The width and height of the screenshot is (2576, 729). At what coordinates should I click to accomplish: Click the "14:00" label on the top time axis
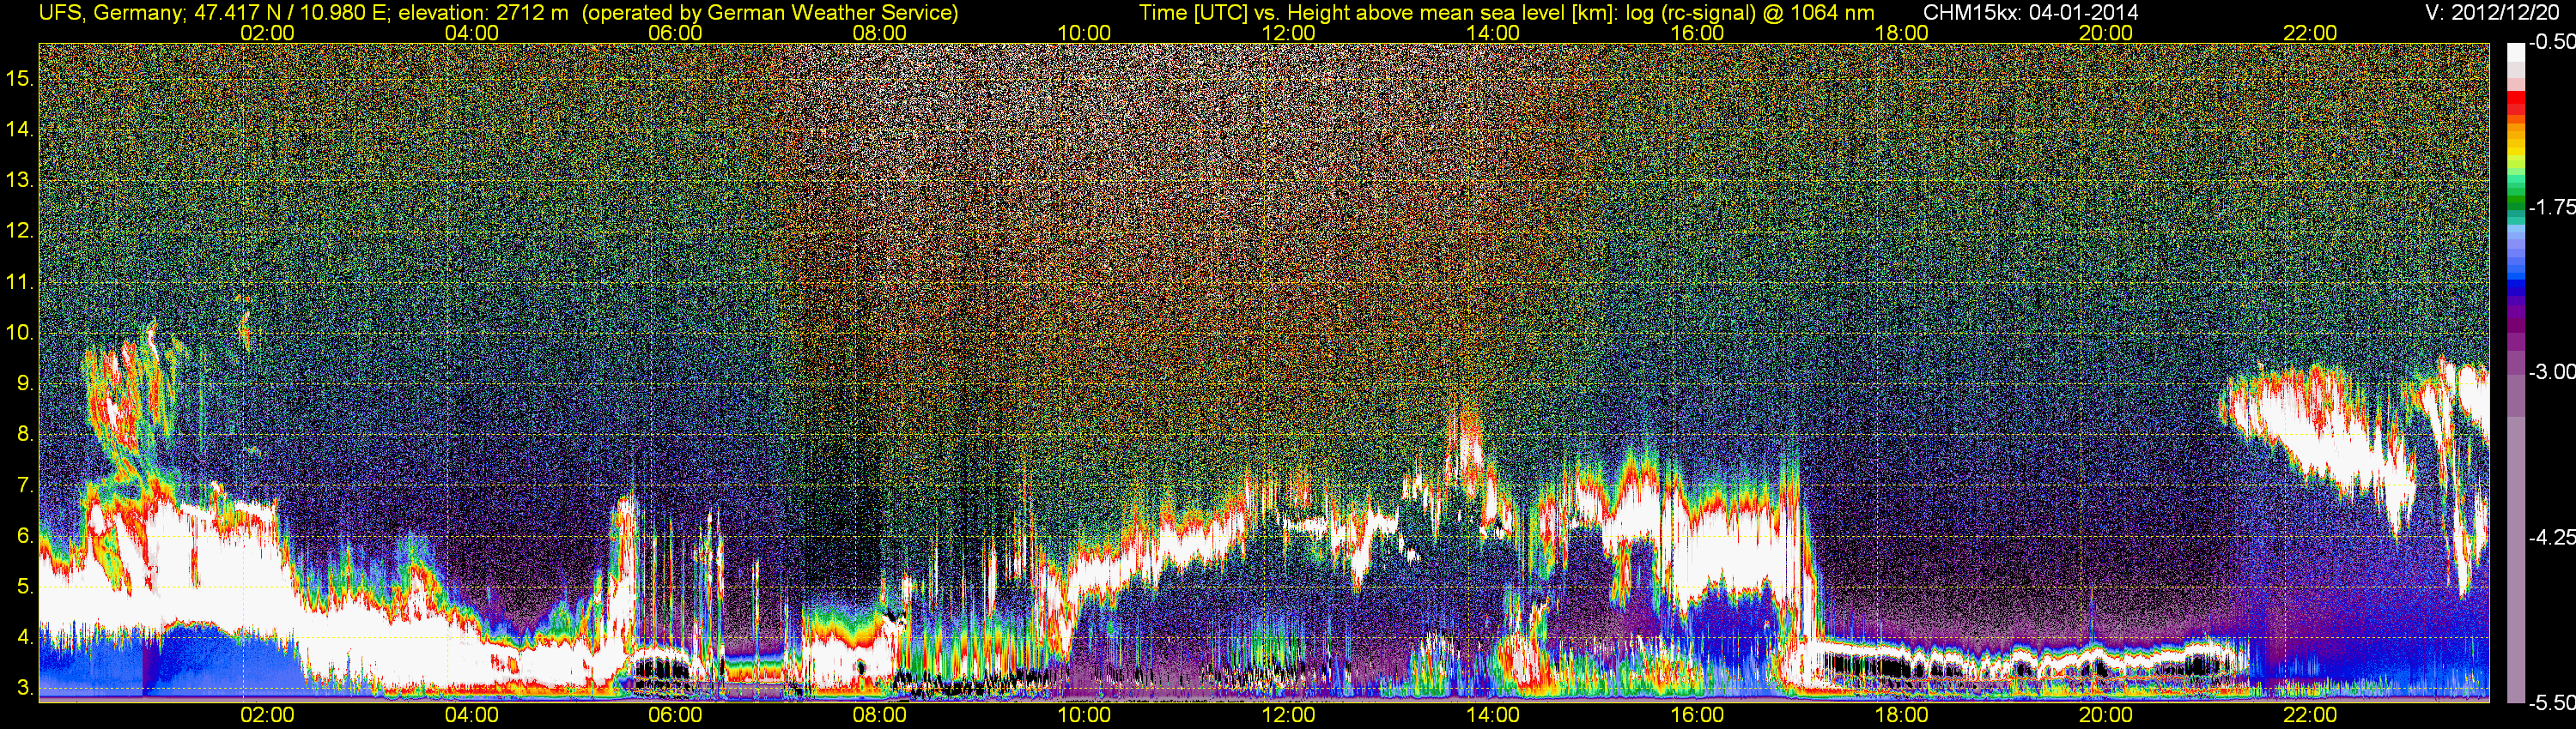click(x=1493, y=33)
